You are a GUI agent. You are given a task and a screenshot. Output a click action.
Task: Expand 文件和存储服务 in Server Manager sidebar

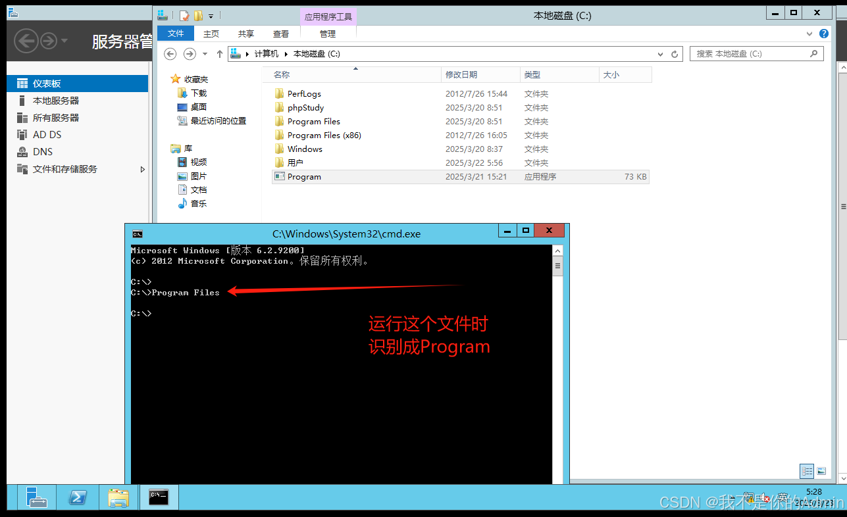click(142, 169)
